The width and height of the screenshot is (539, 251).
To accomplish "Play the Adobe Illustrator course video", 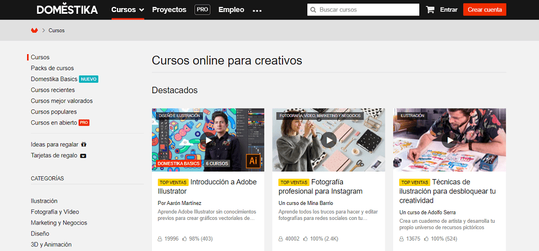I will click(208, 140).
